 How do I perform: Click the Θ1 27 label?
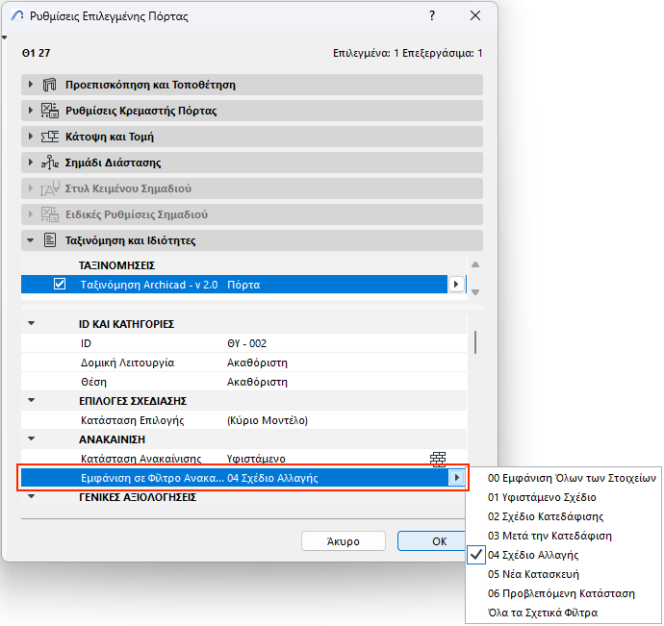click(x=36, y=53)
